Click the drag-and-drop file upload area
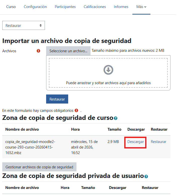This screenshot has height=195, width=177. (x=108, y=73)
